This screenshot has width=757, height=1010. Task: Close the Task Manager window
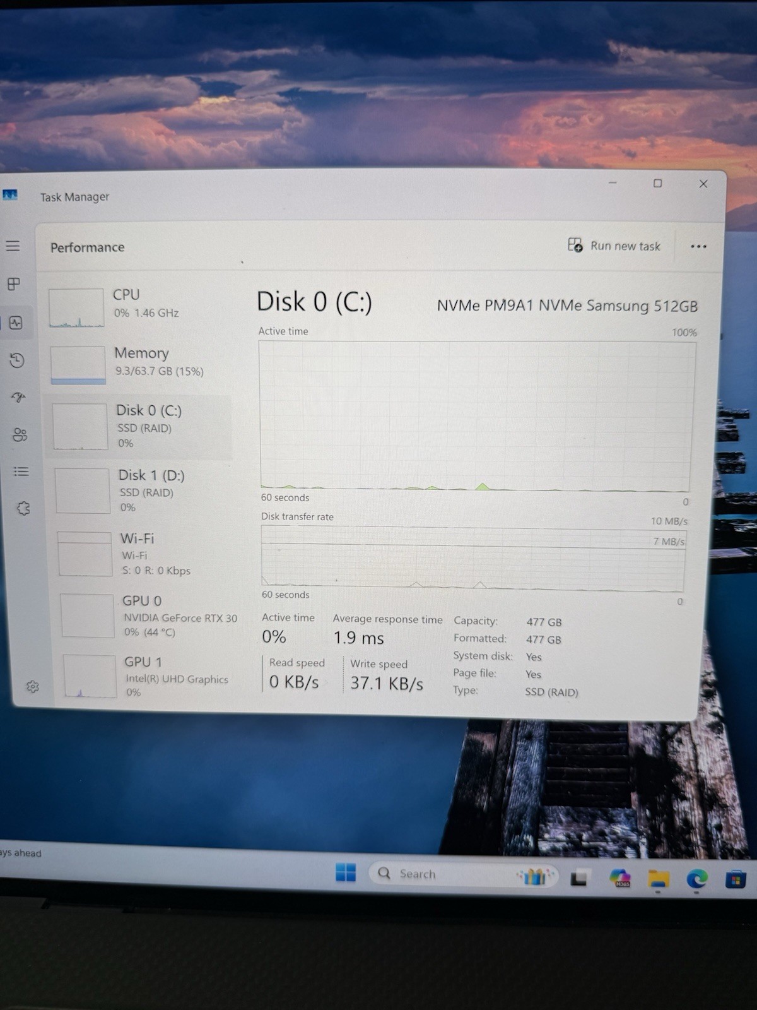pyautogui.click(x=703, y=184)
